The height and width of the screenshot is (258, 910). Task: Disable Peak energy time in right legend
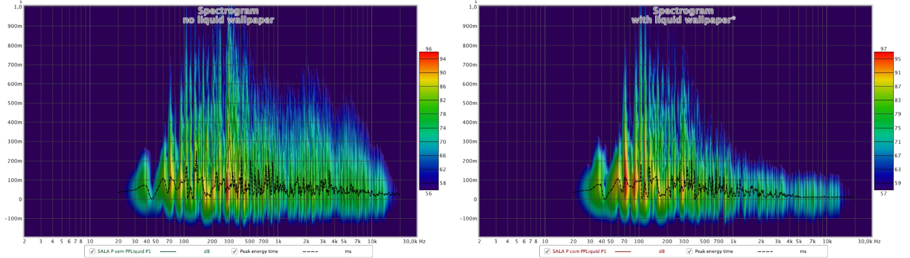689,251
